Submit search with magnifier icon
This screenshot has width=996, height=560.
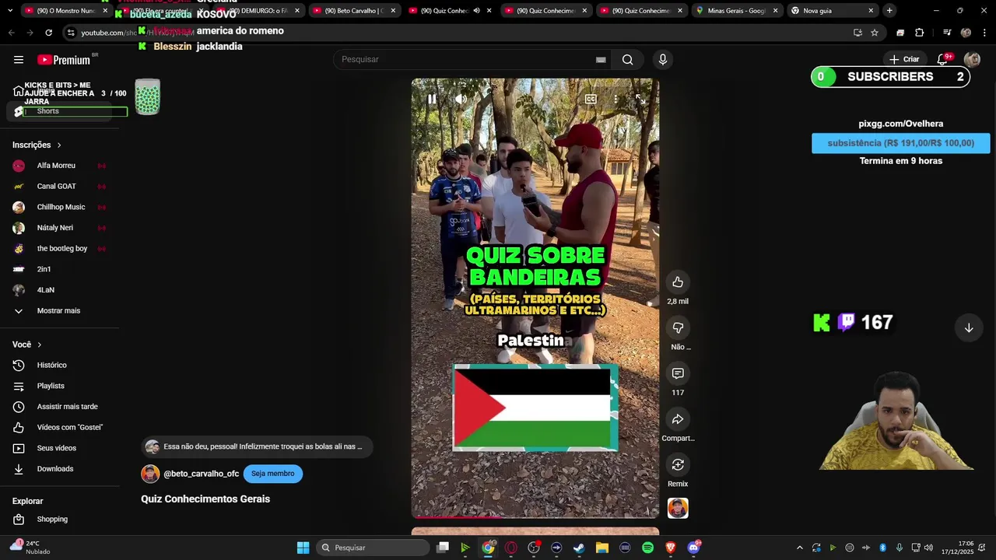[x=627, y=60]
